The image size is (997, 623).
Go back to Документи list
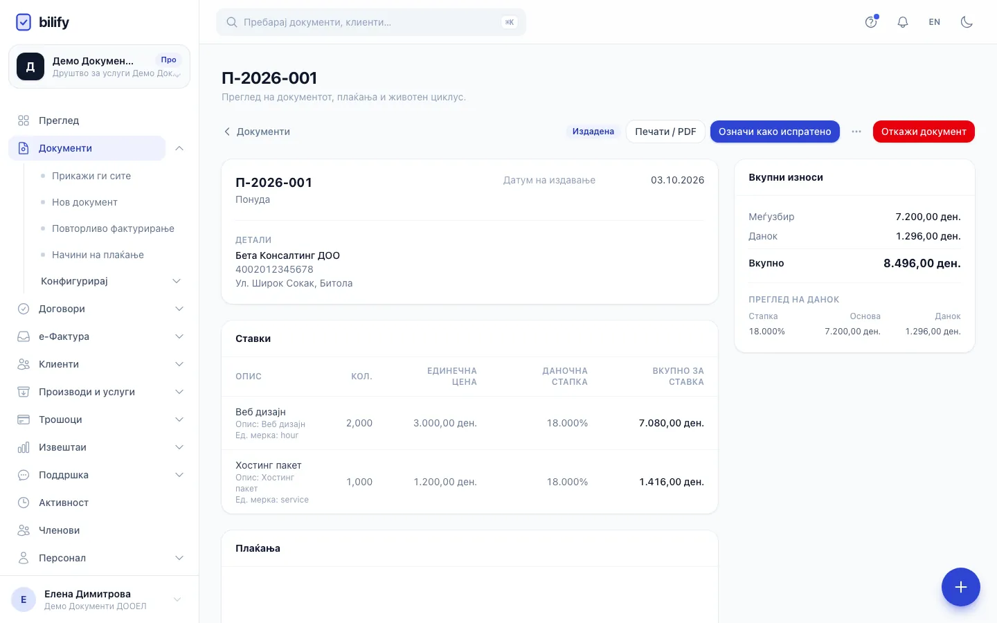[257, 132]
